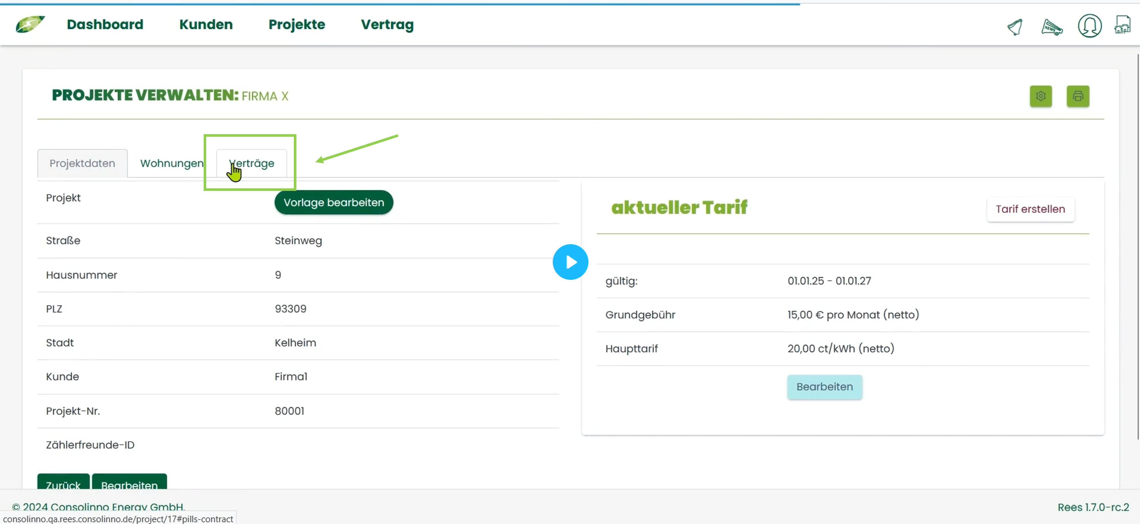The image size is (1140, 524).
Task: Click Tarif erstellen to create a tariff
Action: point(1031,209)
